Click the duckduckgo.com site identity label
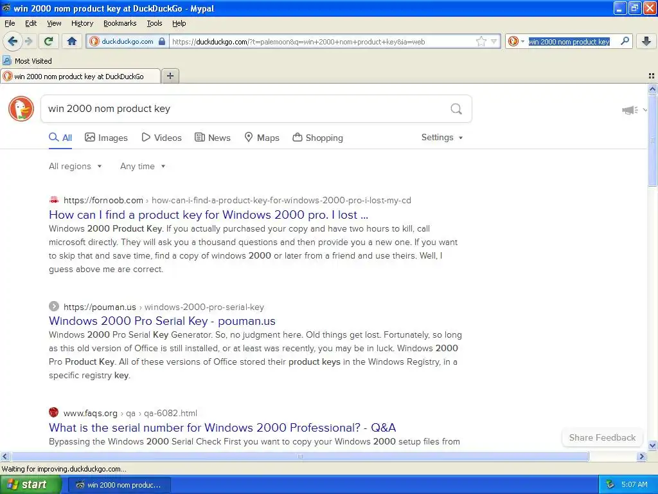 click(127, 41)
